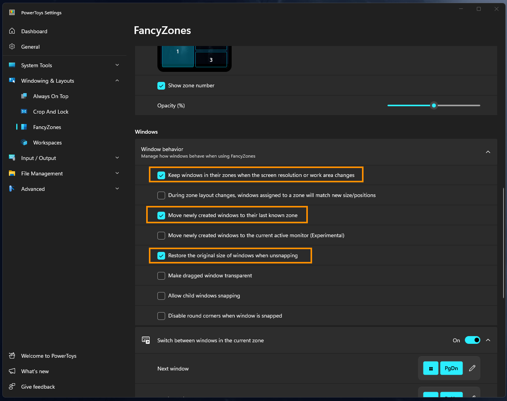Check Allow child windows snapping
The height and width of the screenshot is (401, 507).
tap(161, 296)
